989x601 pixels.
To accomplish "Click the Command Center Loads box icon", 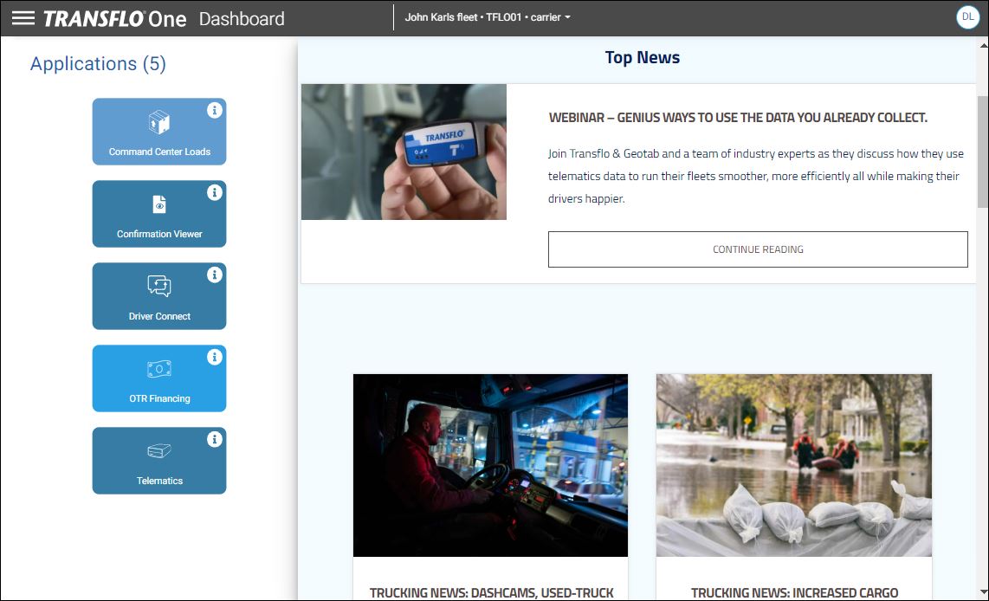I will coord(159,122).
